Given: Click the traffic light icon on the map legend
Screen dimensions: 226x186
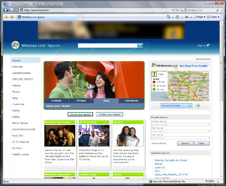Looking at the screenshot, I should [154, 74].
